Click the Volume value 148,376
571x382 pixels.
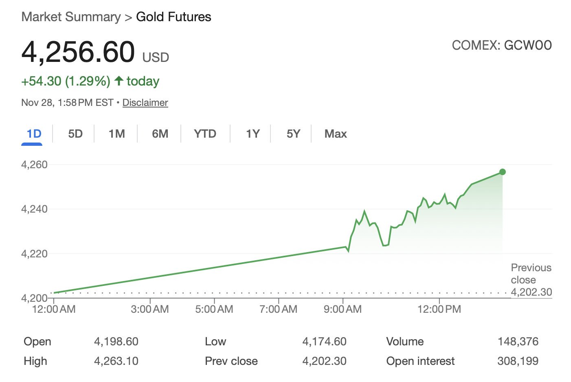518,342
